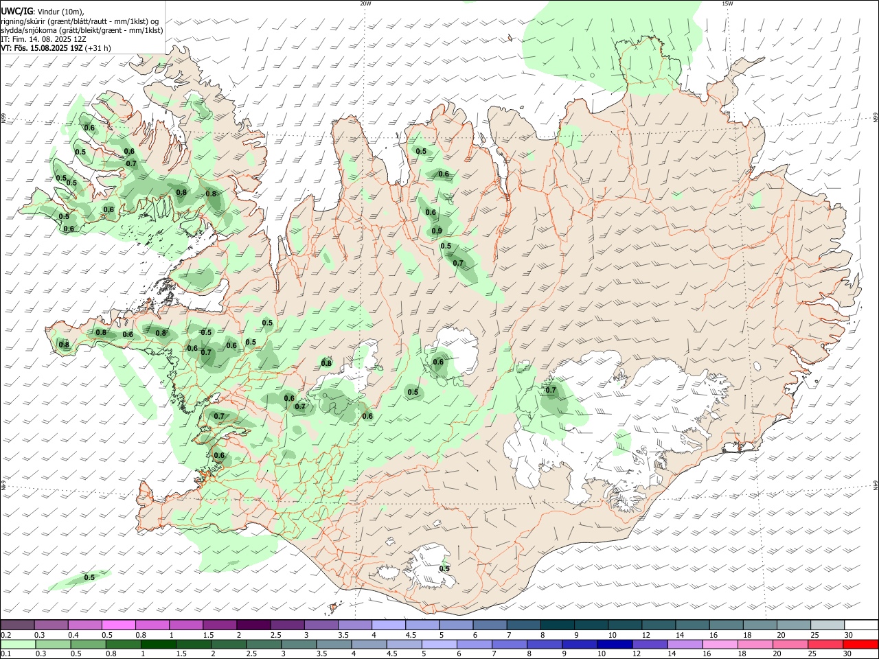Click the pale green 0.1–0.3 legend swatch

point(19,645)
